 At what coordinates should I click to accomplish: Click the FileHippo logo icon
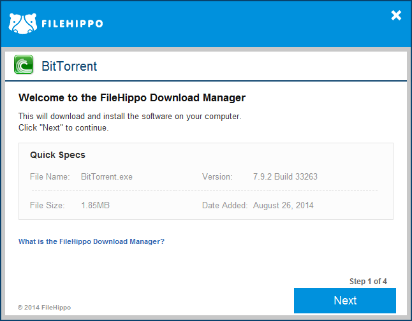pyautogui.click(x=23, y=24)
